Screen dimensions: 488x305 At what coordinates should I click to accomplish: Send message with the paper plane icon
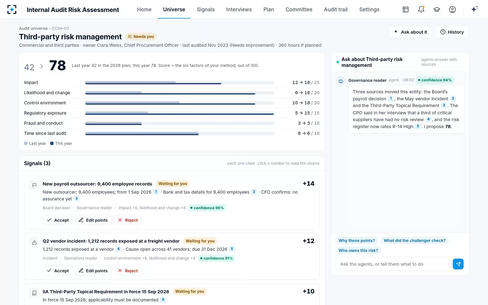click(458, 264)
